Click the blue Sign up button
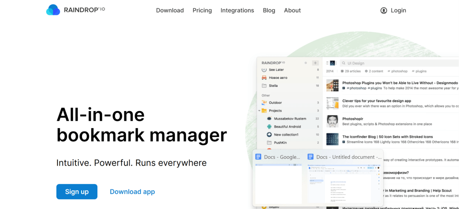459x209 pixels. [77, 192]
